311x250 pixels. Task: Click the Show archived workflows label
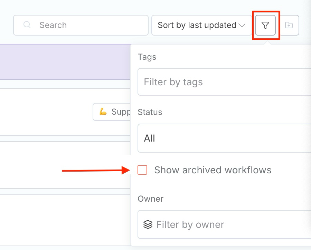click(213, 170)
